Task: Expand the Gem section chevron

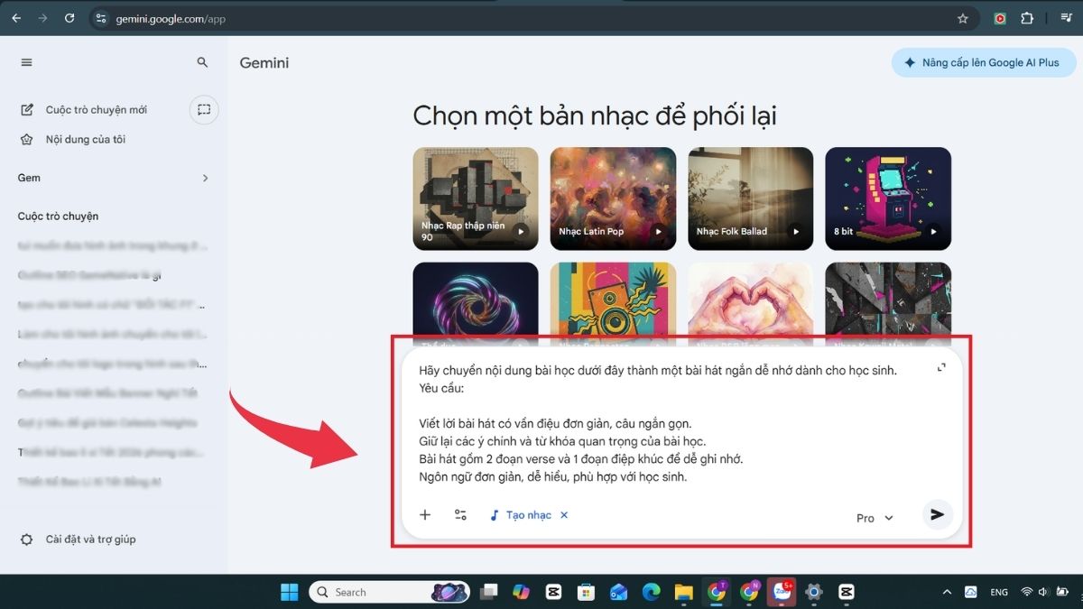Action: (x=205, y=178)
